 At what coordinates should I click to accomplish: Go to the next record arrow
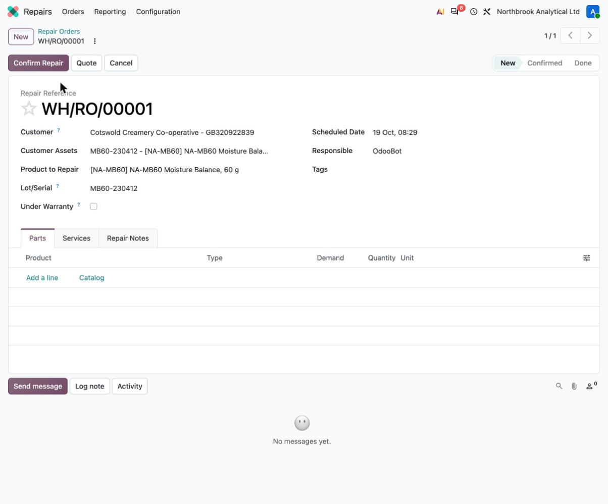(x=589, y=35)
